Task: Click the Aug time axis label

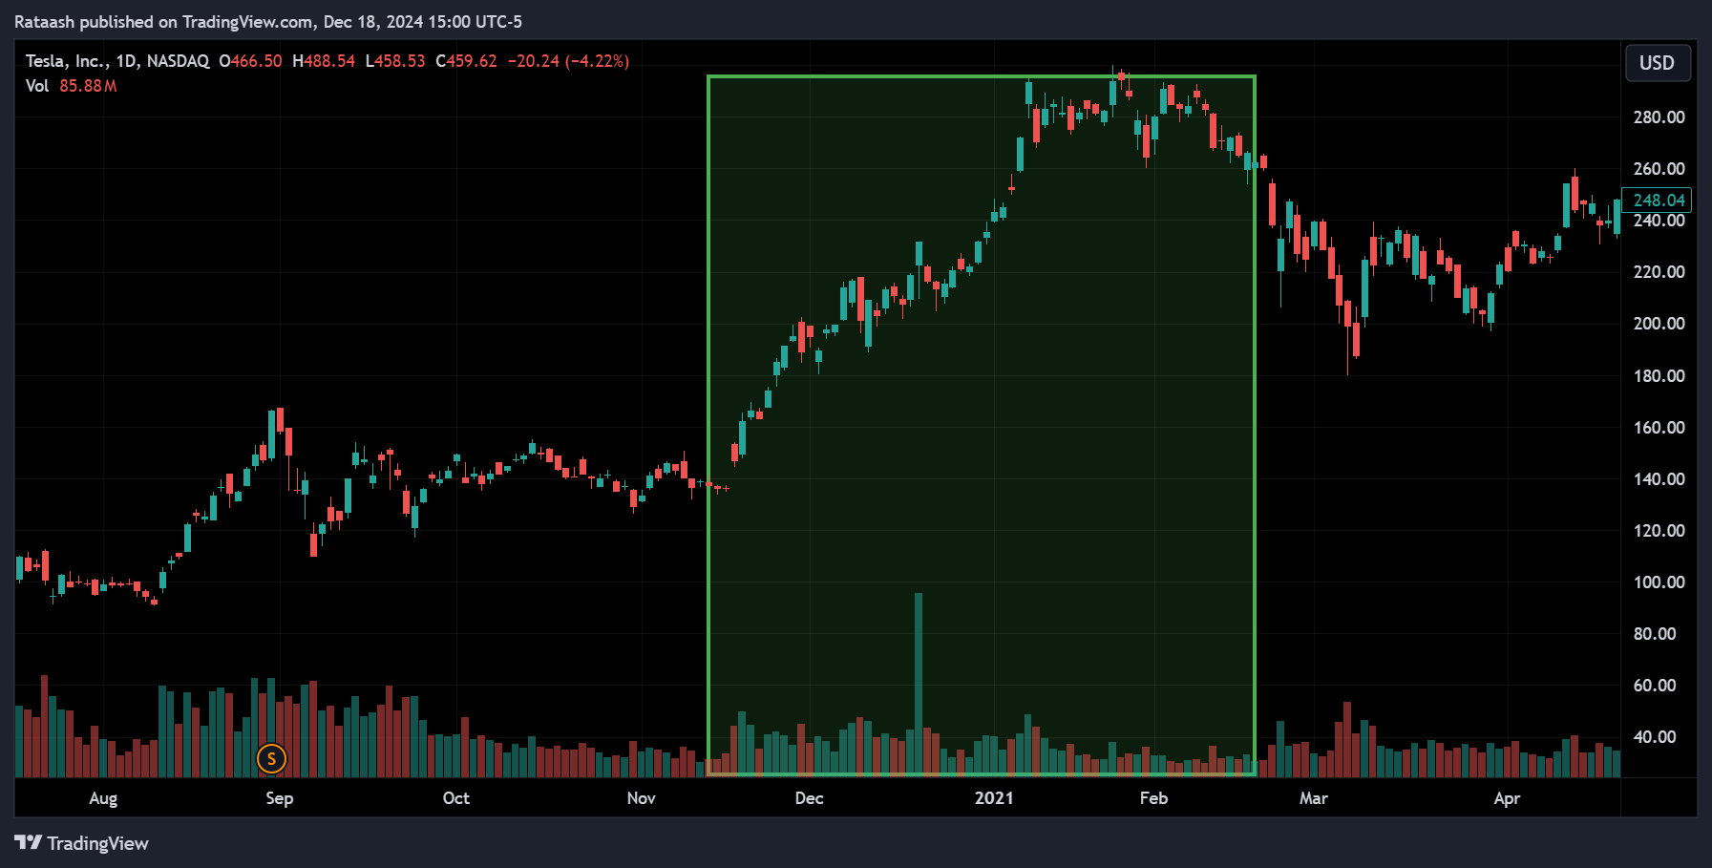Action: pos(103,798)
